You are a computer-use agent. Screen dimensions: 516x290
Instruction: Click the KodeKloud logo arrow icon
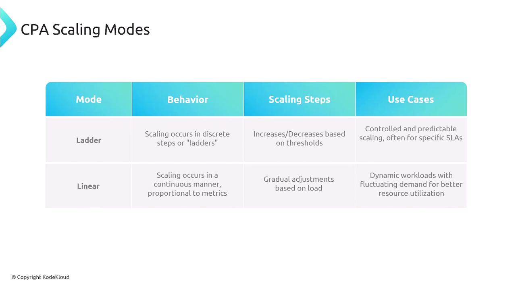pyautogui.click(x=7, y=27)
